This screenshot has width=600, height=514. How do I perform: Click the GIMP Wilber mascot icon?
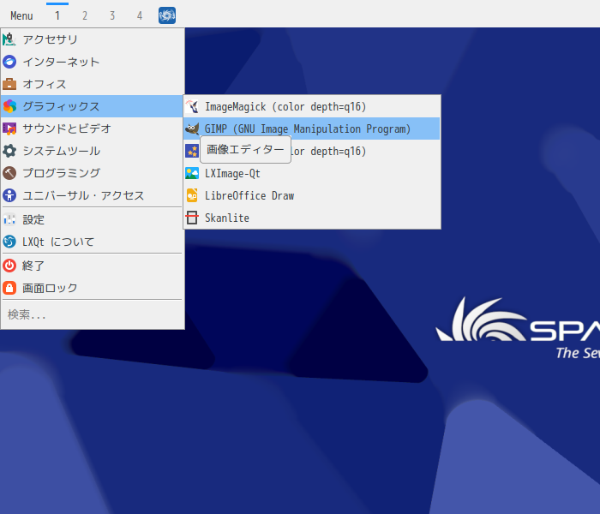pos(192,128)
